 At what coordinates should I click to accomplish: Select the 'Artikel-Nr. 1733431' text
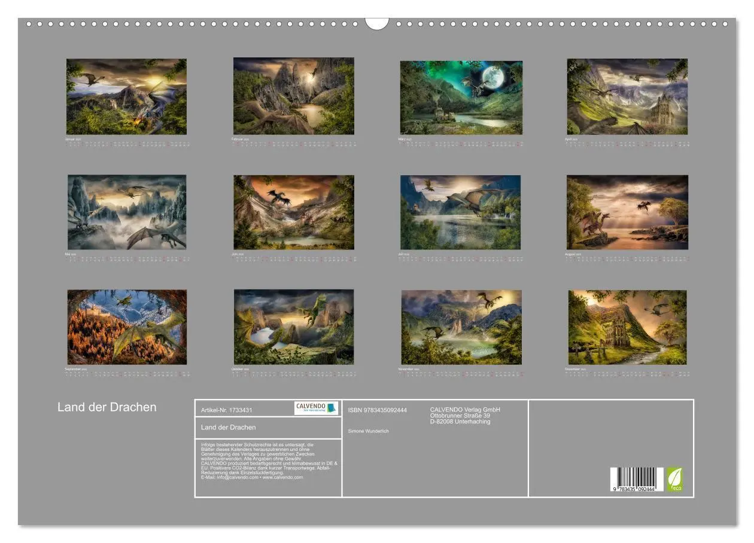pos(226,410)
